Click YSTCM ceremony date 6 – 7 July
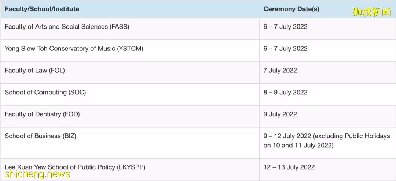396x181 pixels. click(285, 49)
